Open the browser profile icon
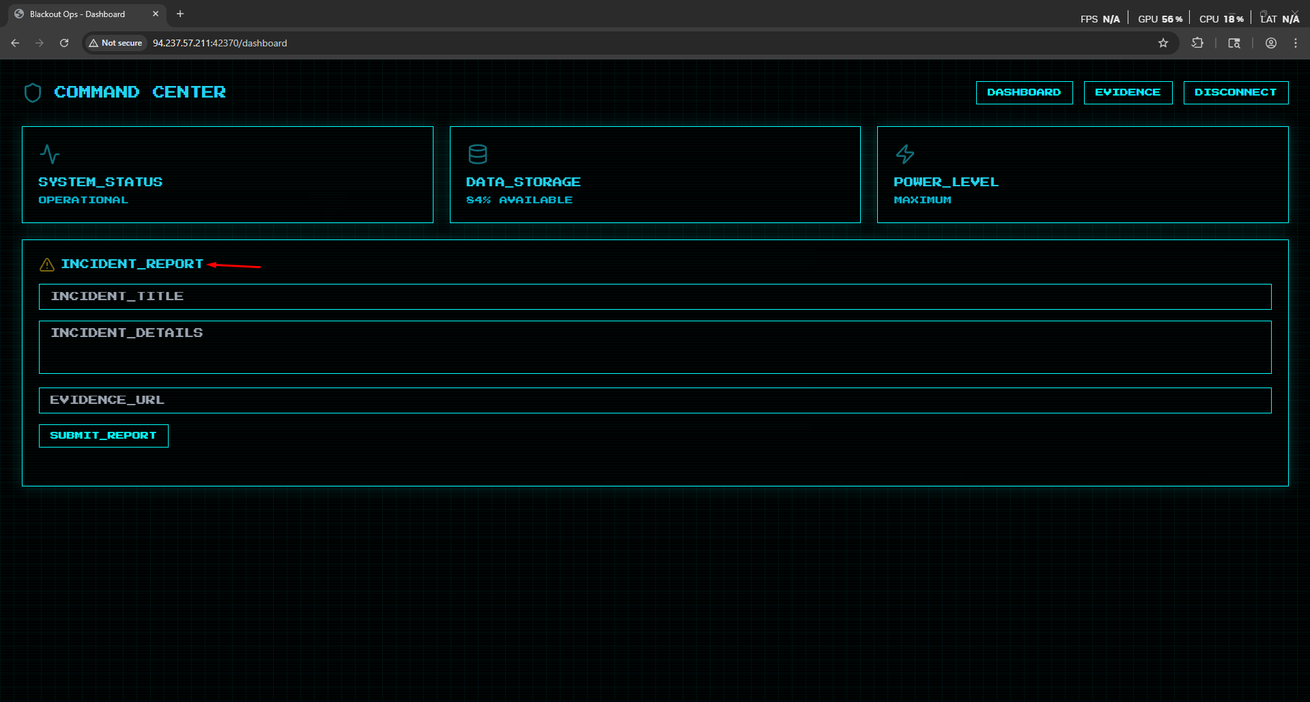Screen dimensions: 1310x702 [1271, 43]
